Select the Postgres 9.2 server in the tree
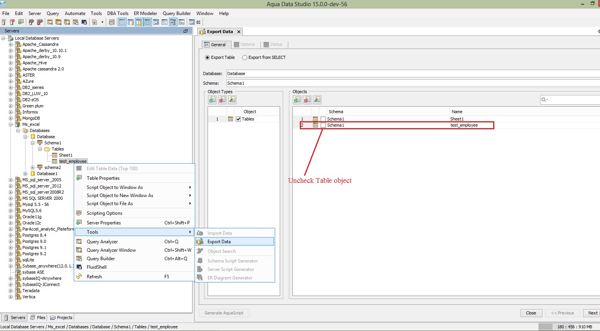The width and height of the screenshot is (600, 331). (x=34, y=254)
